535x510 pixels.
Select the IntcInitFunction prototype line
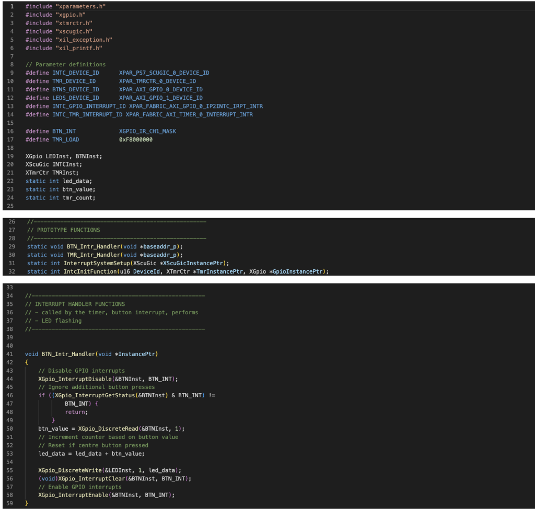pos(131,271)
